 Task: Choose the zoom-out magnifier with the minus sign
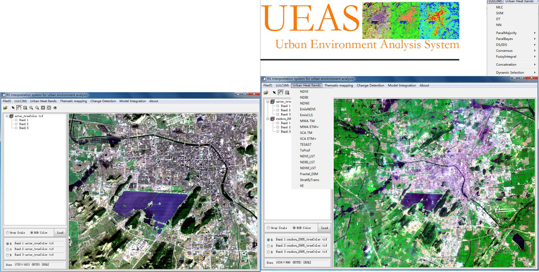pos(37,107)
